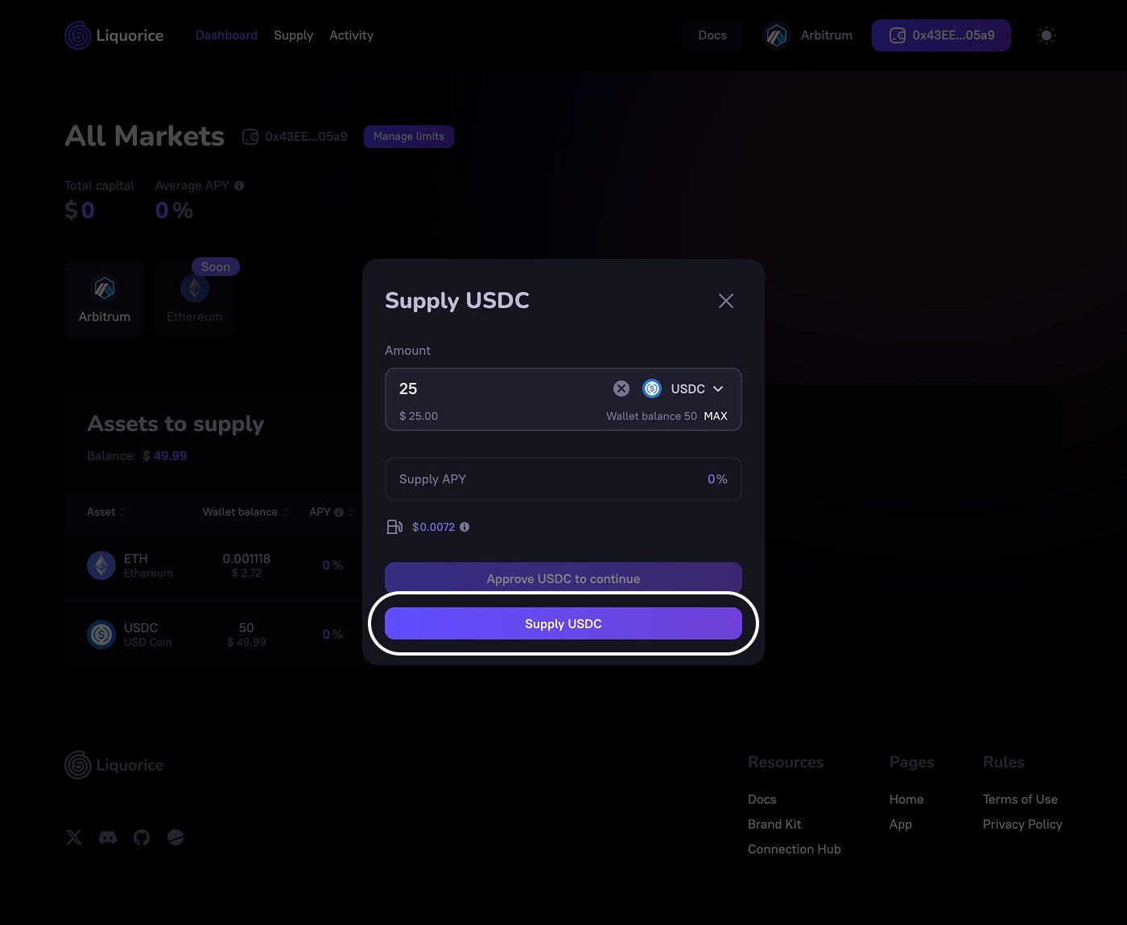The image size is (1127, 925).
Task: Open the Terms of Use link
Action: coord(1020,800)
